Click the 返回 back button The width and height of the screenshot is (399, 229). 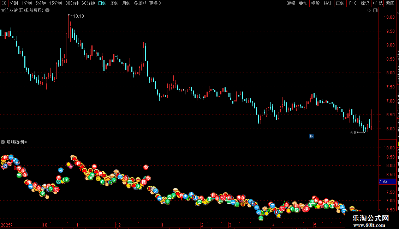[390, 3]
